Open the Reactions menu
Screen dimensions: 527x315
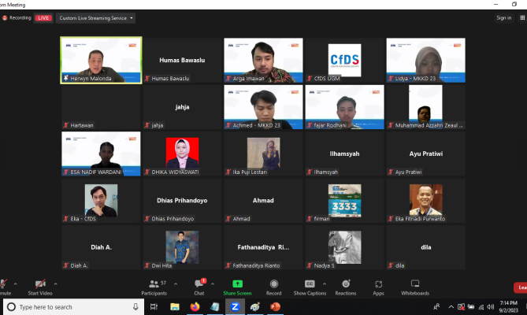pos(345,285)
